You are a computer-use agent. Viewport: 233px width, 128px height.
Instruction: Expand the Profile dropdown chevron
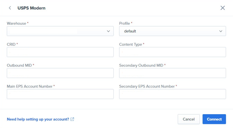[221, 31]
